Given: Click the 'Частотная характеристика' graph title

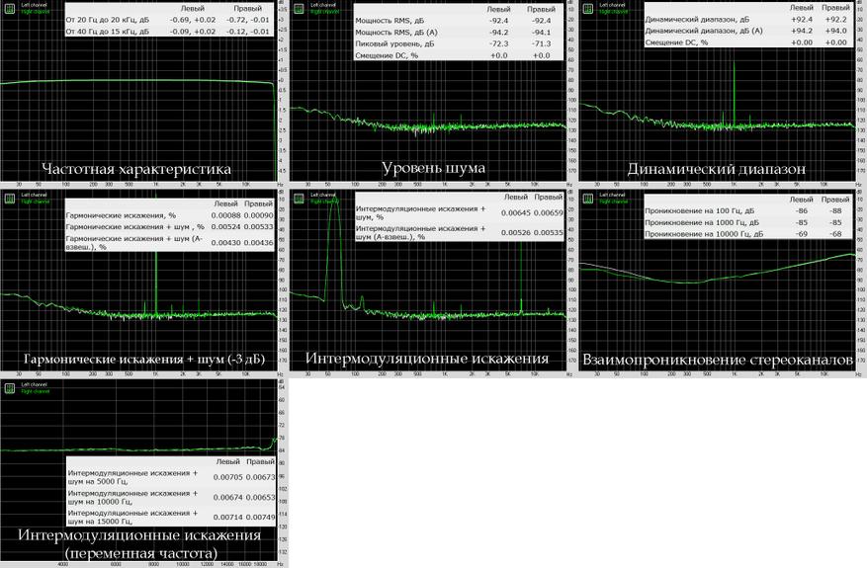Looking at the screenshot, I should [x=136, y=169].
